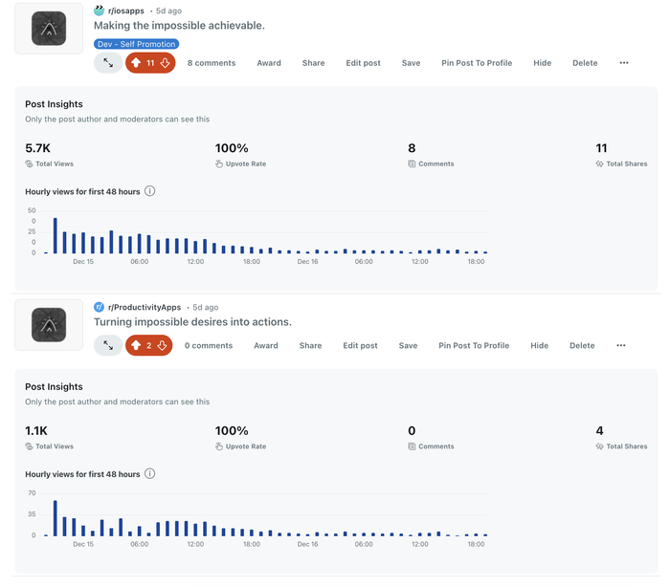Downvote the r/ProductivityApps post
The image size is (670, 587).
point(163,346)
